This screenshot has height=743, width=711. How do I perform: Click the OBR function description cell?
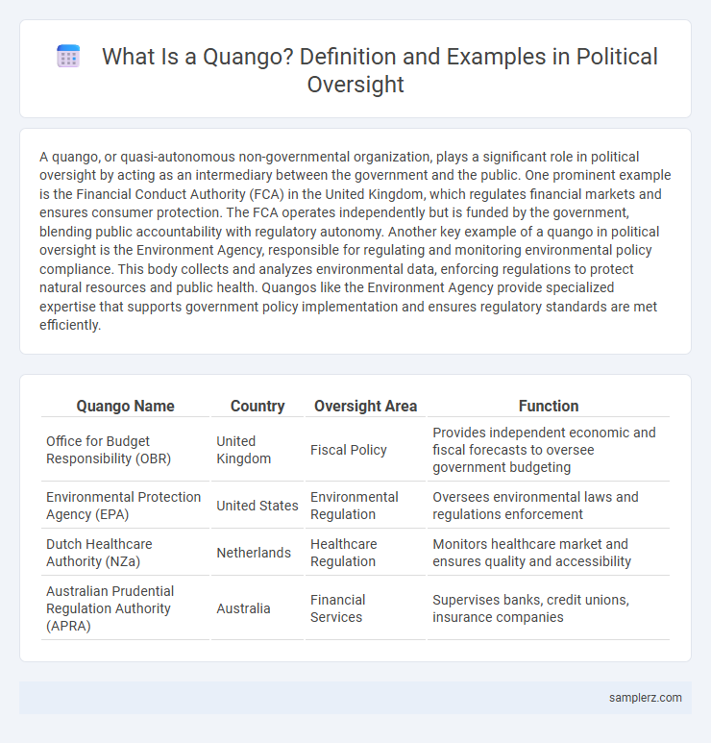[549, 450]
